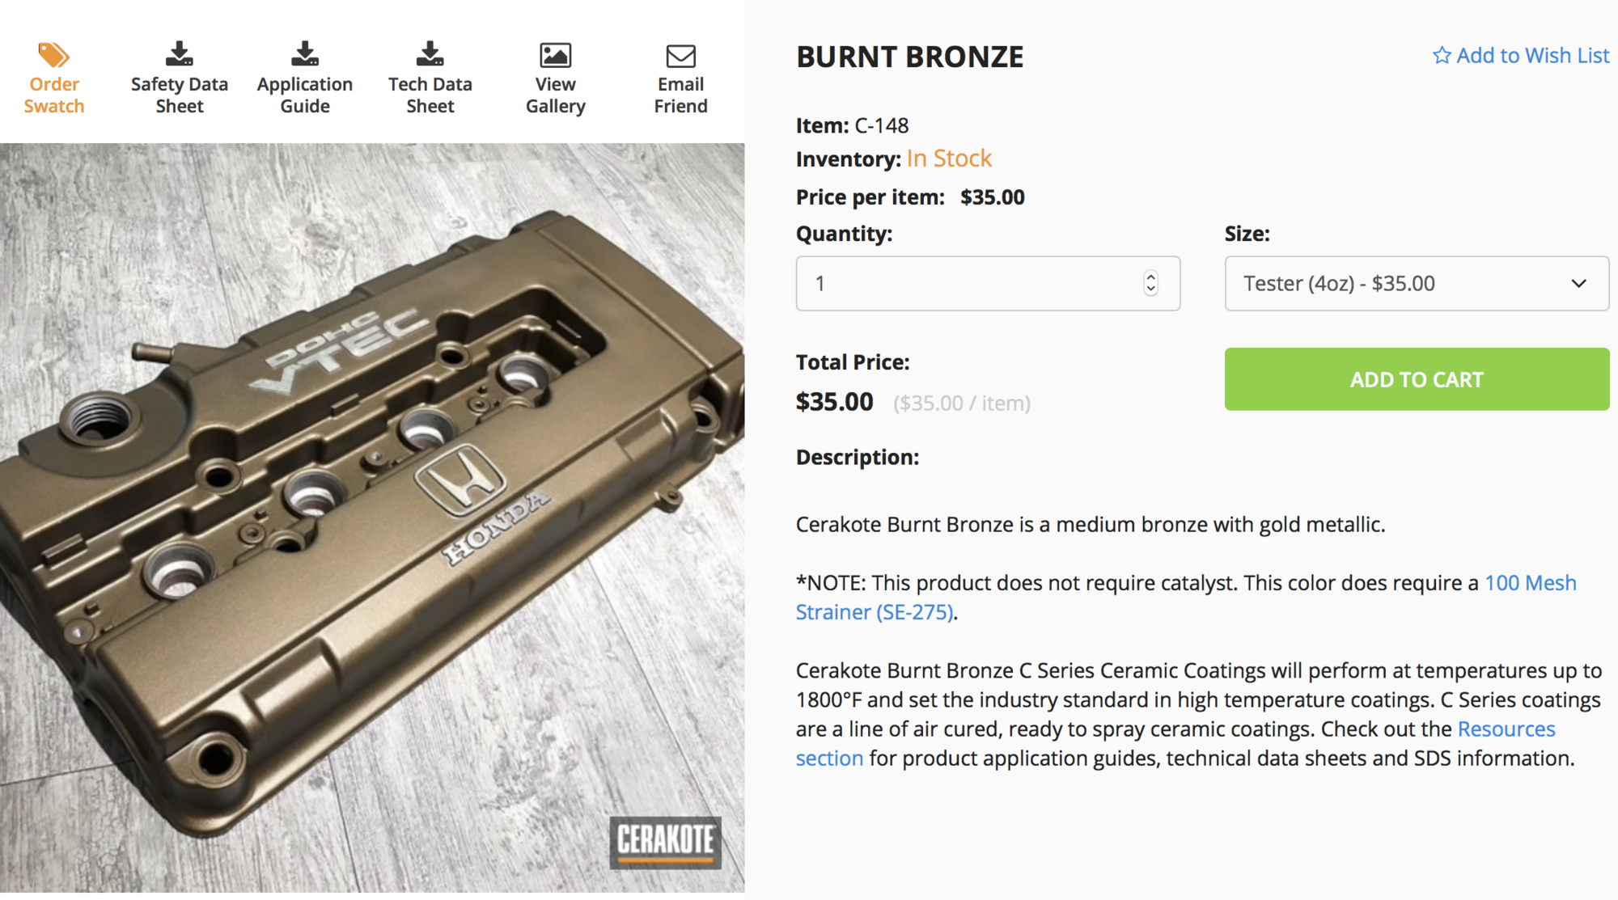This screenshot has width=1618, height=900.
Task: Click the Add to Wish List link
Action: [x=1532, y=56]
